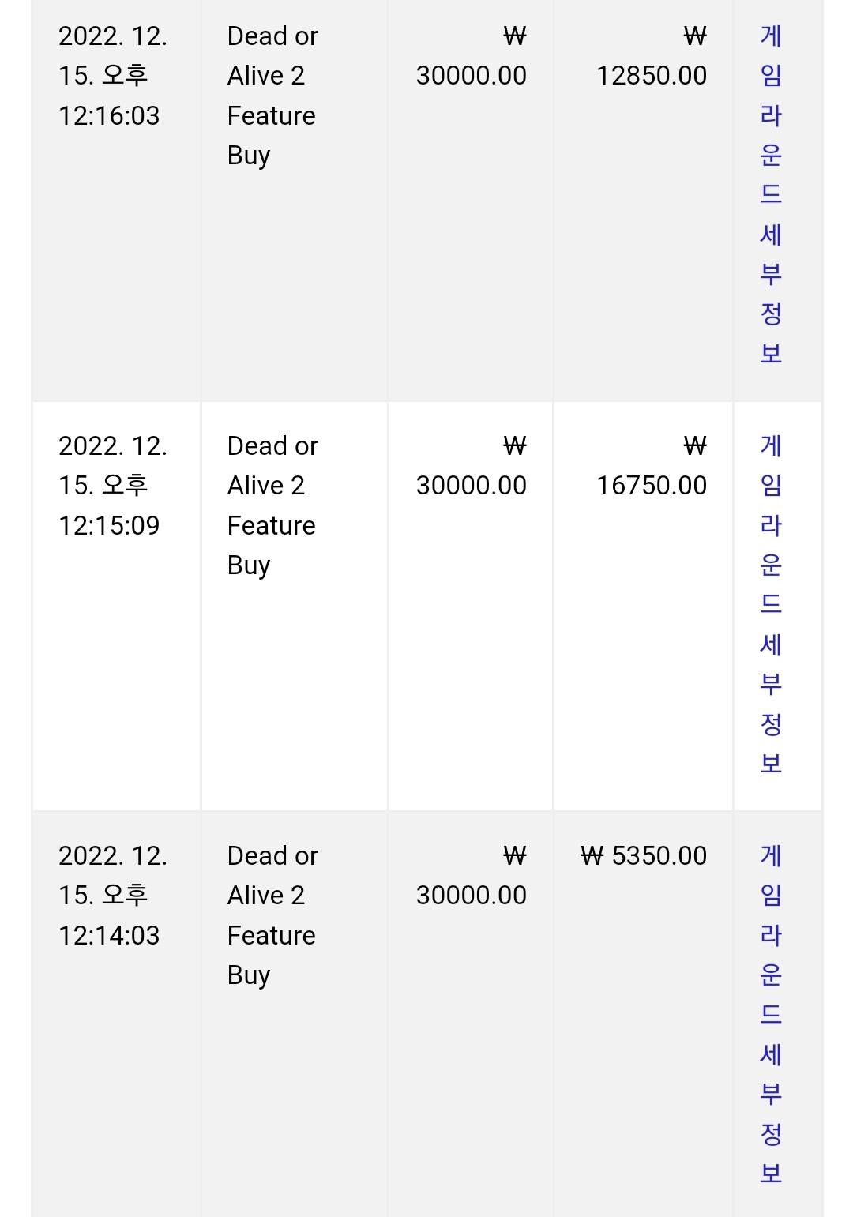This screenshot has height=1217, width=853.
Task: Click the ₩ 5350.00 win amount
Action: click(x=644, y=856)
